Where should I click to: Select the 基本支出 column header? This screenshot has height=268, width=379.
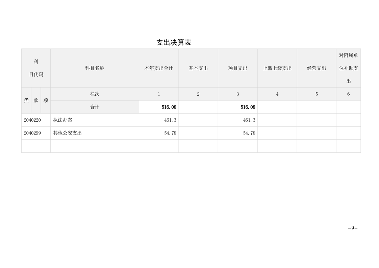coord(198,68)
